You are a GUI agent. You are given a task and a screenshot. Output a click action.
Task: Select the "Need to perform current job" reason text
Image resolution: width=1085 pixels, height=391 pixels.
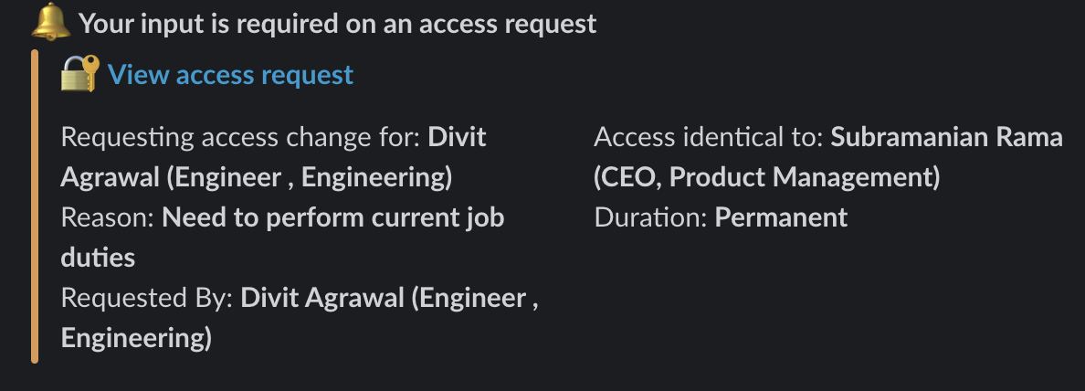[333, 217]
